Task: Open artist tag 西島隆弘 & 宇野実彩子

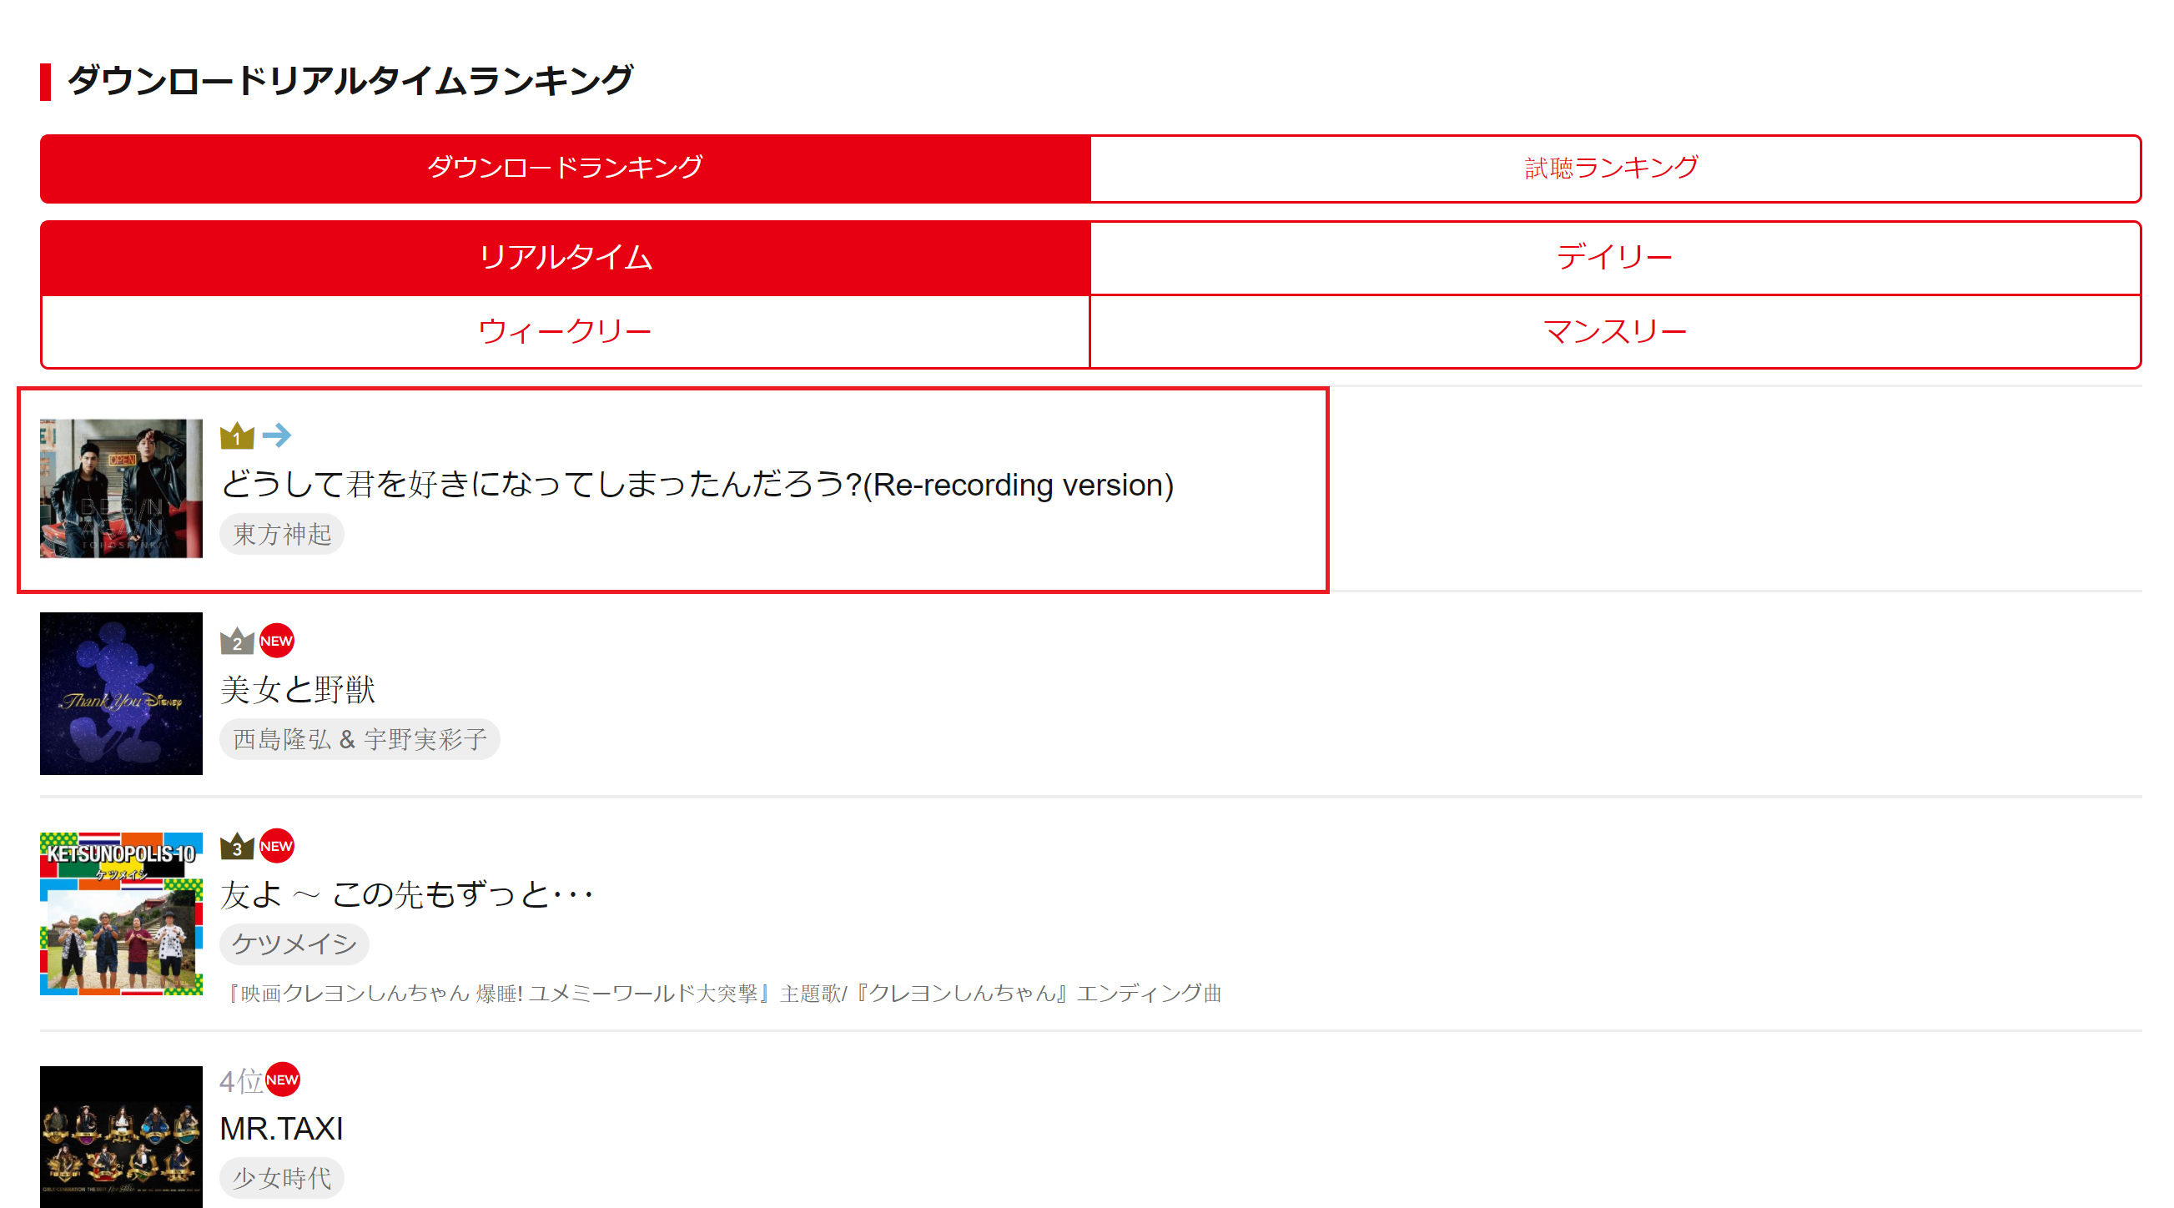Action: (360, 739)
